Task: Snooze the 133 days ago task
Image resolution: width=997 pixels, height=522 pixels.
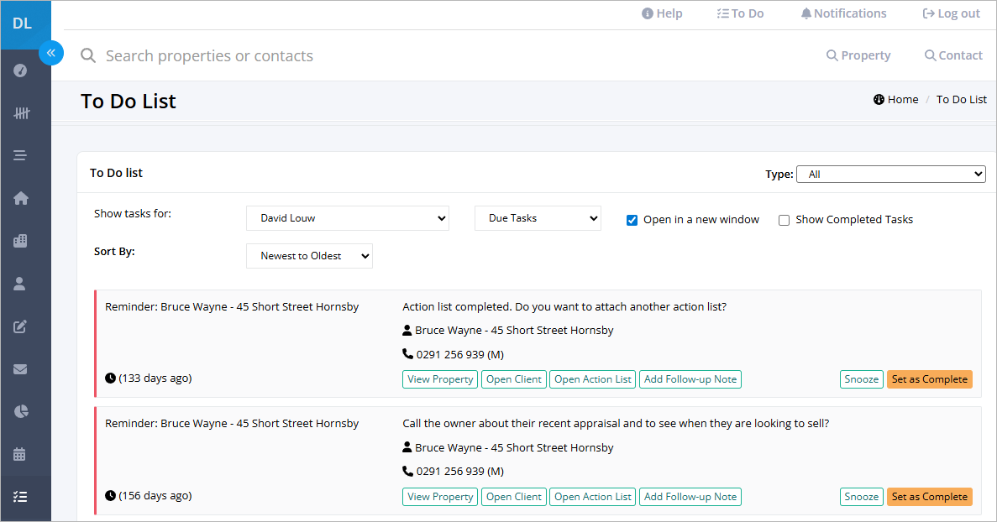Action: tap(862, 379)
